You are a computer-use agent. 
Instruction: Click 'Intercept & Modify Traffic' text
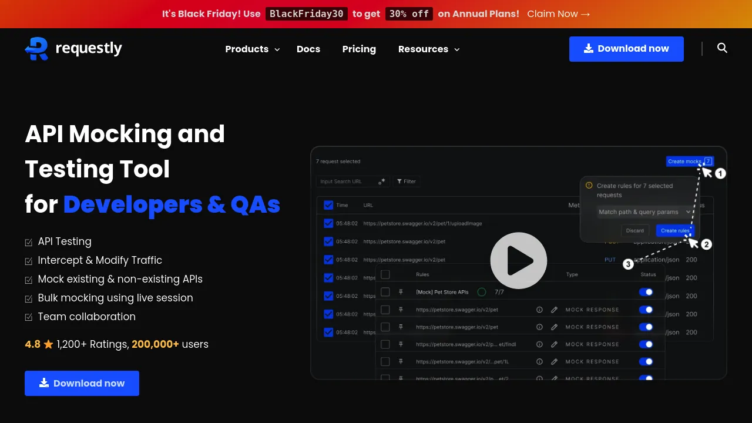pos(100,260)
